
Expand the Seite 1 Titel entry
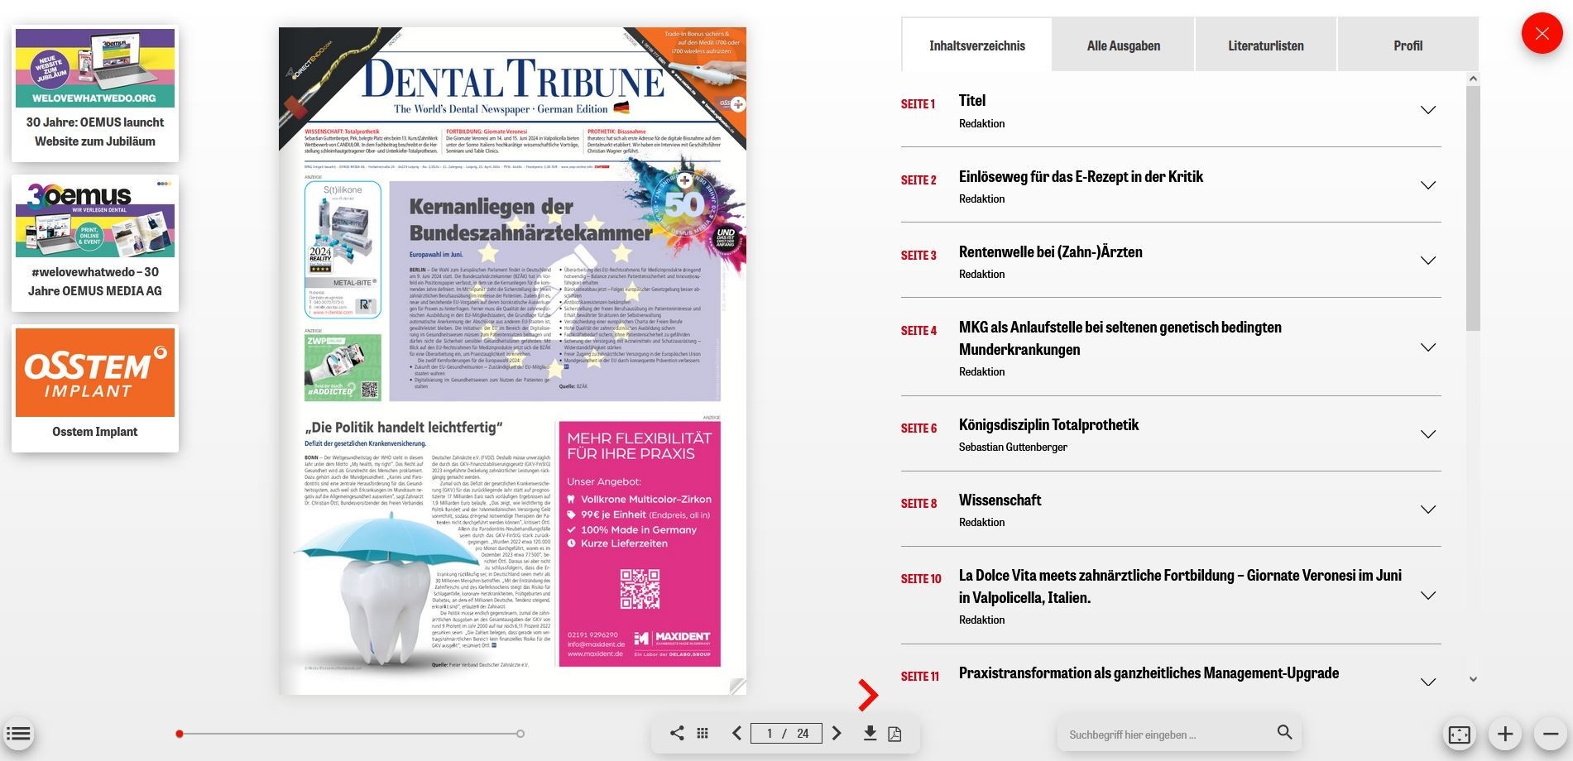(1428, 110)
